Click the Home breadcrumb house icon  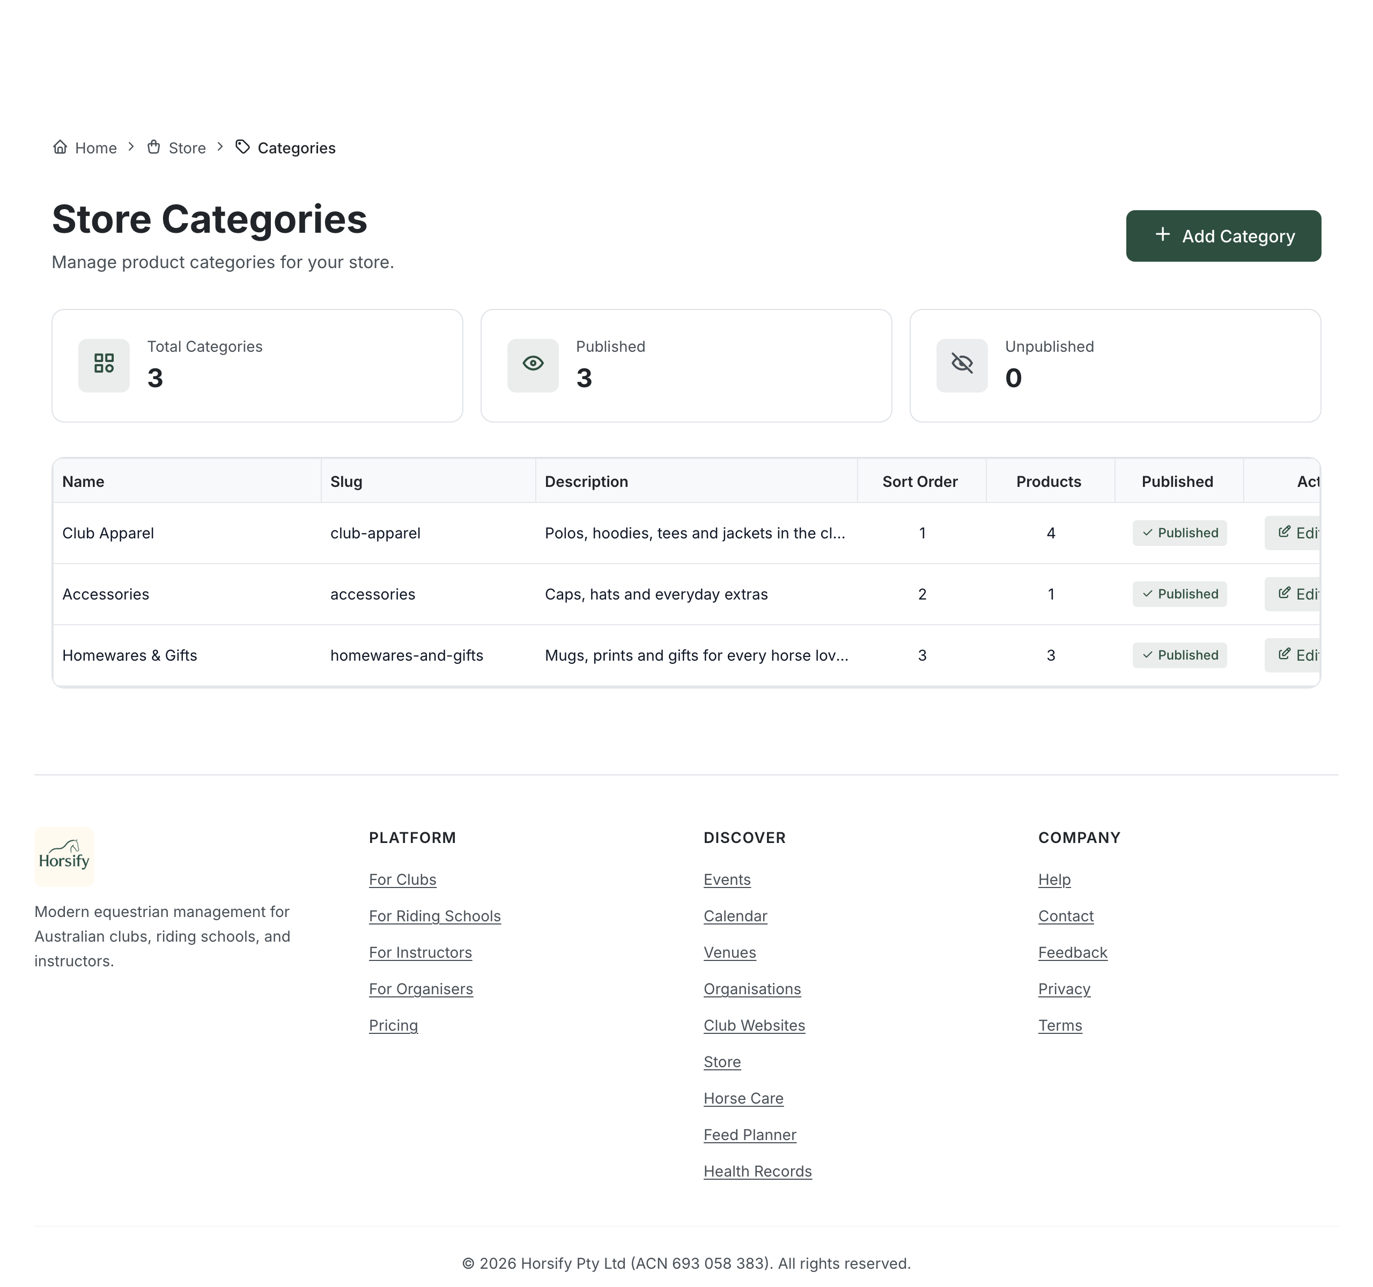point(60,147)
